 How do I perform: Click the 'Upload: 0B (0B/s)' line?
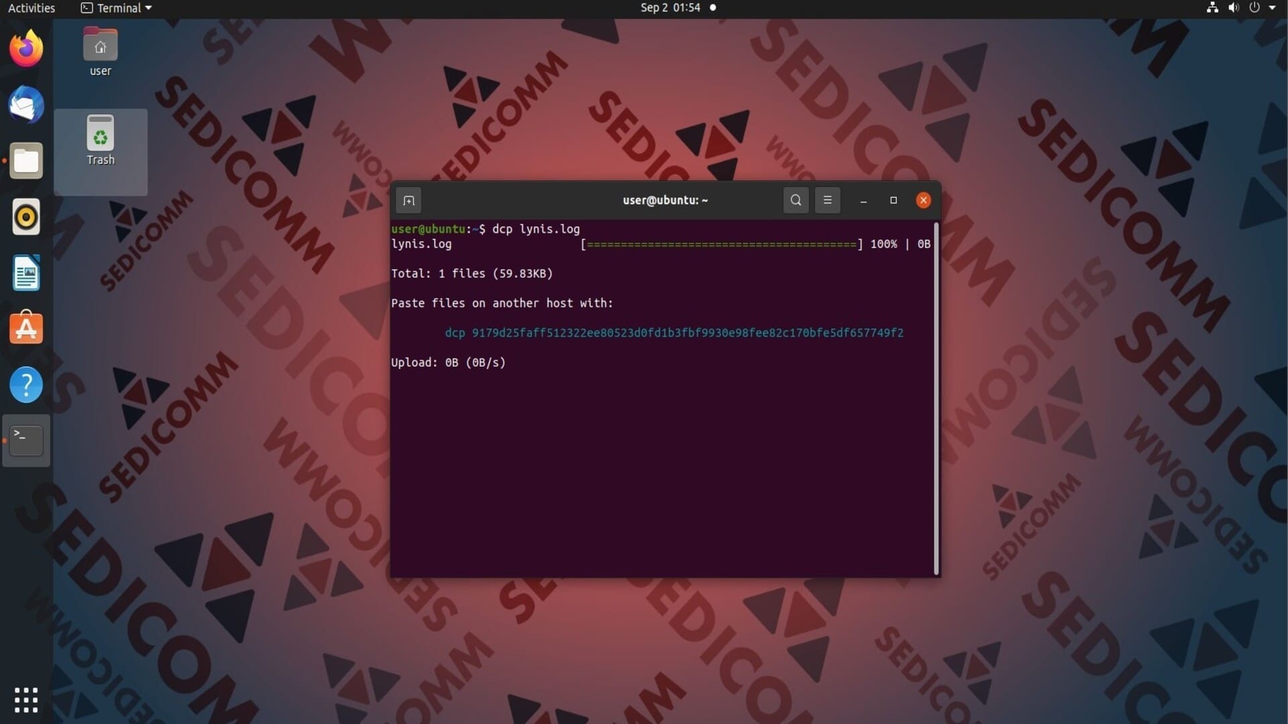448,363
